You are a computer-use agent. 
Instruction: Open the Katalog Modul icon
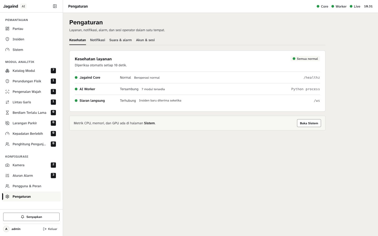(x=7, y=71)
